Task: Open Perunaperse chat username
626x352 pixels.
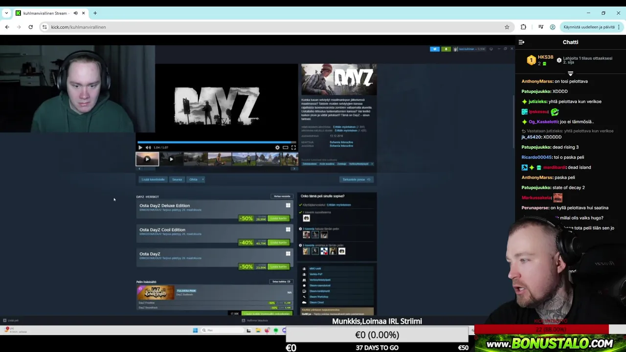Action: point(535,208)
